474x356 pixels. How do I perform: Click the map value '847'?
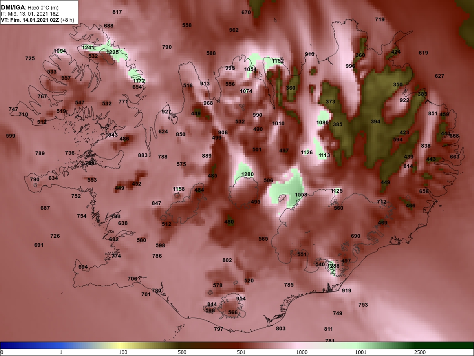pos(156,203)
